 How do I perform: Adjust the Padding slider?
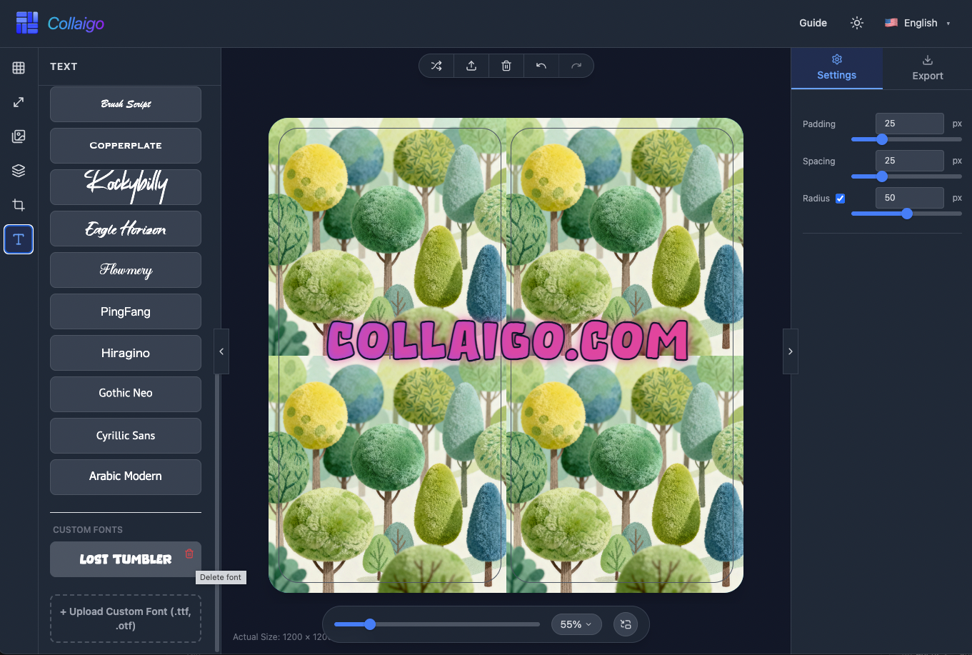[x=906, y=139]
